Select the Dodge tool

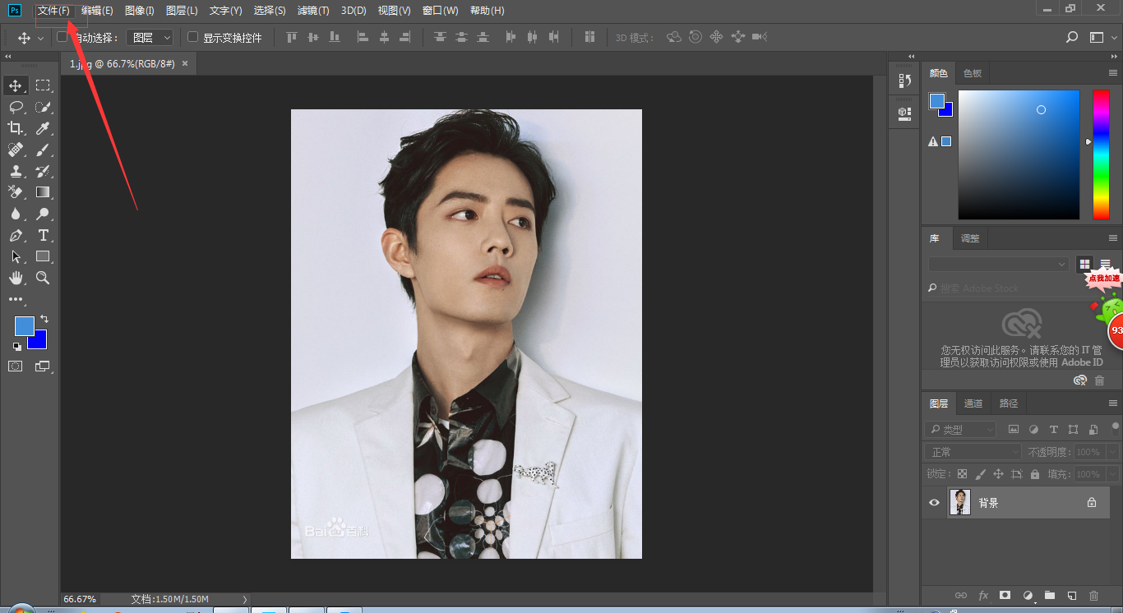[x=43, y=214]
